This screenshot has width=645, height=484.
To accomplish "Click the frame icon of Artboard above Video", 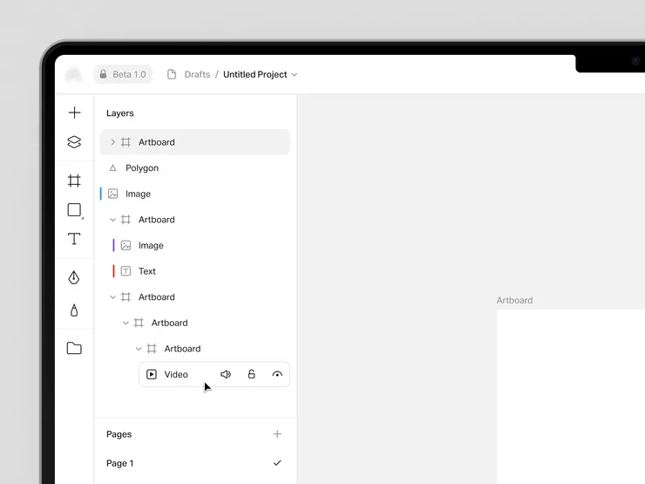I will click(x=152, y=349).
